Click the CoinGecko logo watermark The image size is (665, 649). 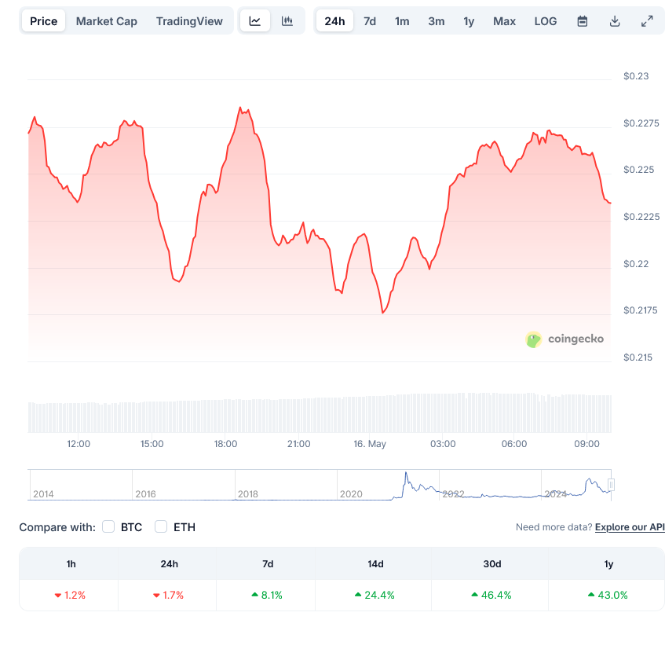pyautogui.click(x=565, y=339)
